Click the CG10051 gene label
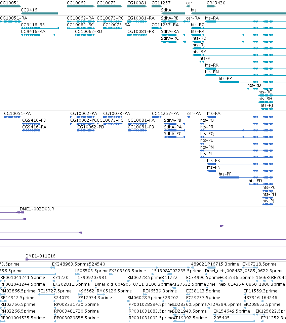 point(9,3)
